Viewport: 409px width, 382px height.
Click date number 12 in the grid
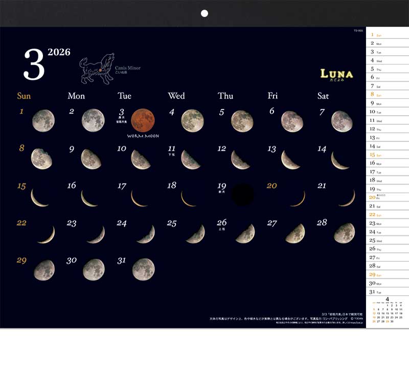point(222,148)
